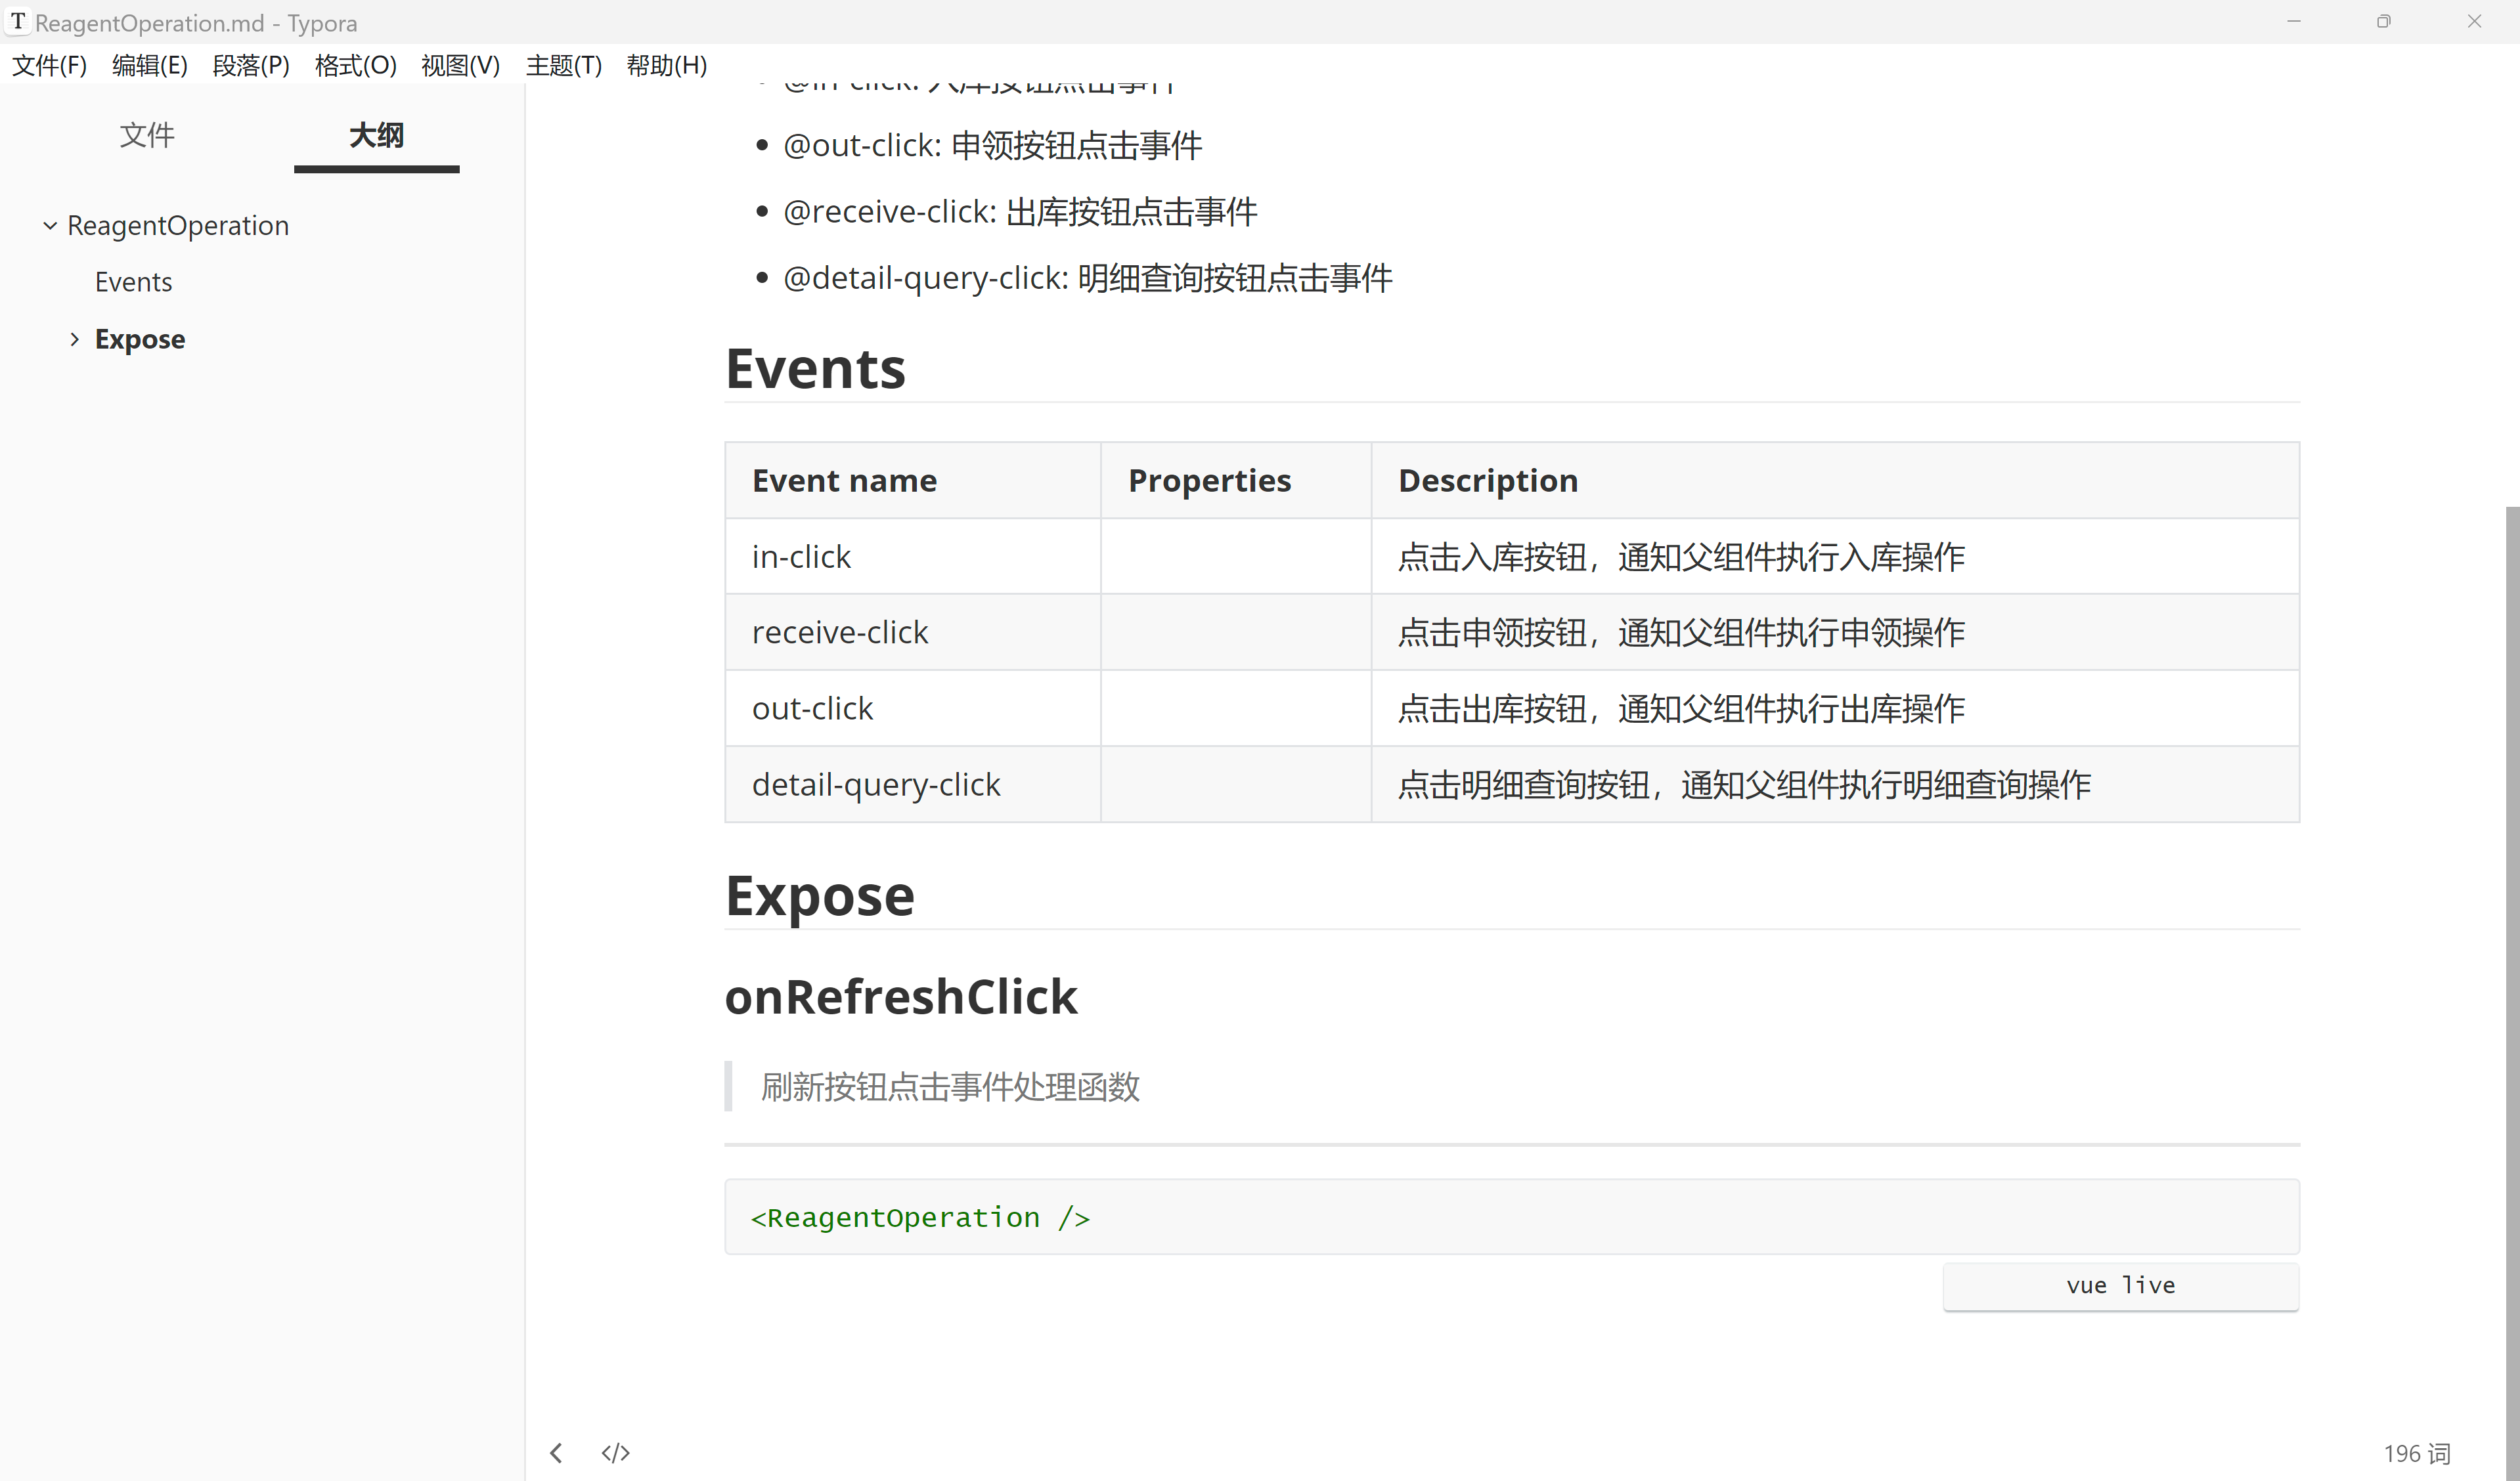
Task: Select the 大纲 sidebar tab
Action: click(375, 135)
